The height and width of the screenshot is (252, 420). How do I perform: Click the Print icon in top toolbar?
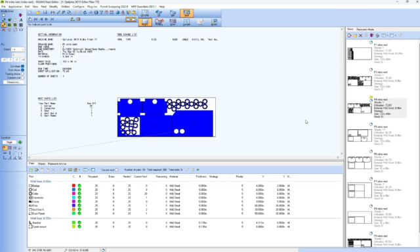(52, 12)
